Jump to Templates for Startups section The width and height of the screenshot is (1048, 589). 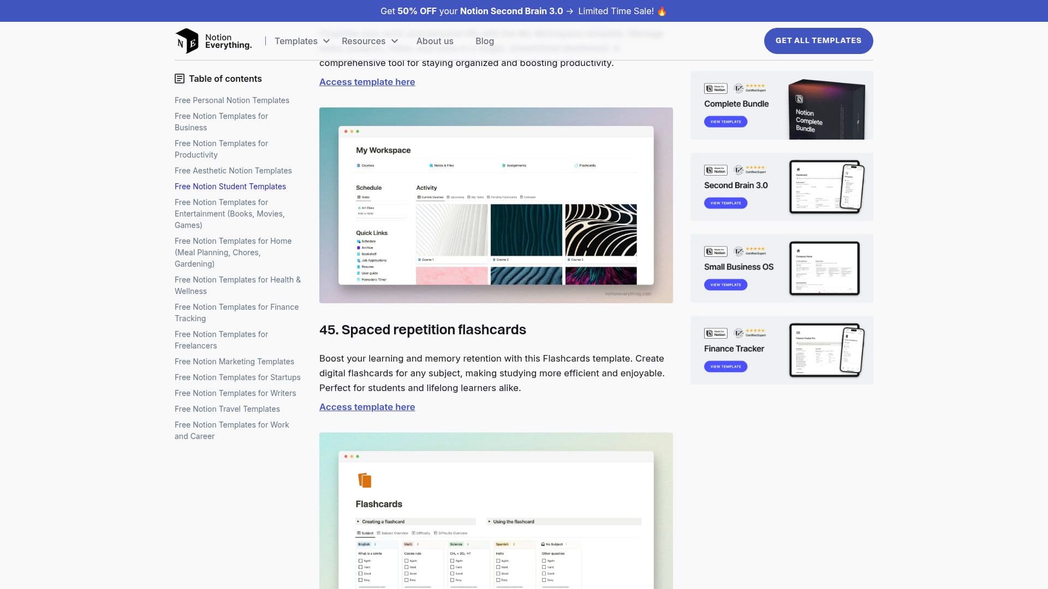pos(237,377)
